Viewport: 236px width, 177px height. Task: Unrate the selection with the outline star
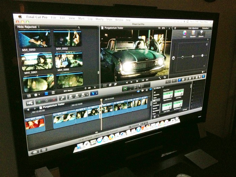[47, 100]
